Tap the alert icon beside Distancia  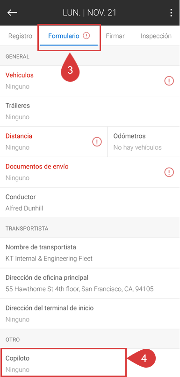coord(97,142)
